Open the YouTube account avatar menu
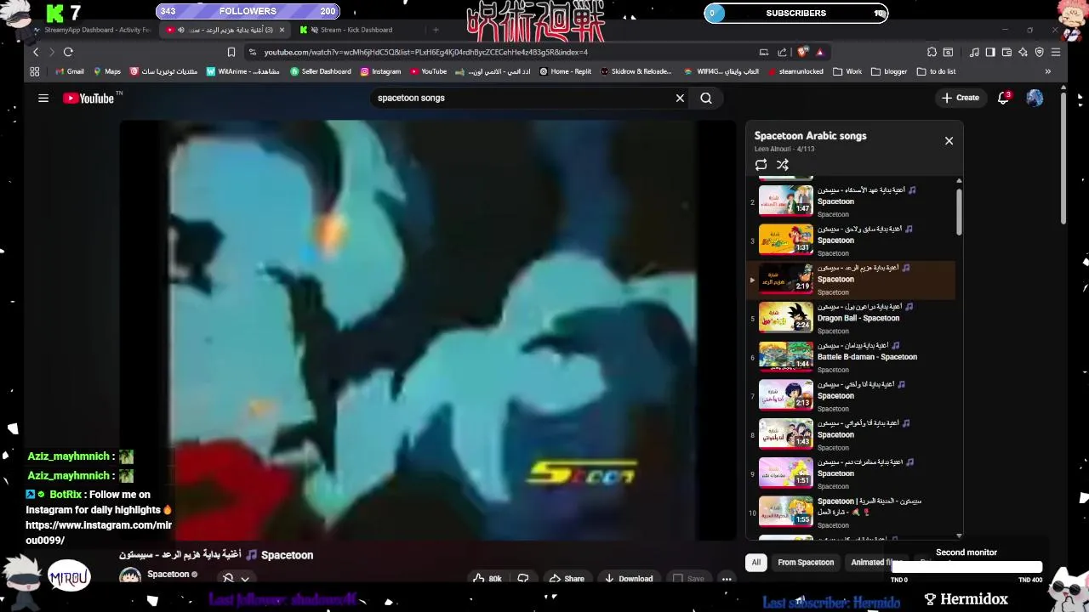The height and width of the screenshot is (612, 1089). click(x=1035, y=98)
